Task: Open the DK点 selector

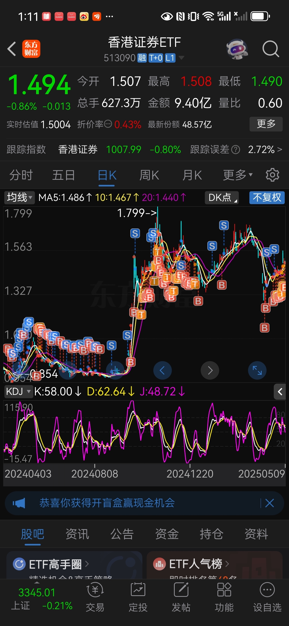Action: (222, 198)
